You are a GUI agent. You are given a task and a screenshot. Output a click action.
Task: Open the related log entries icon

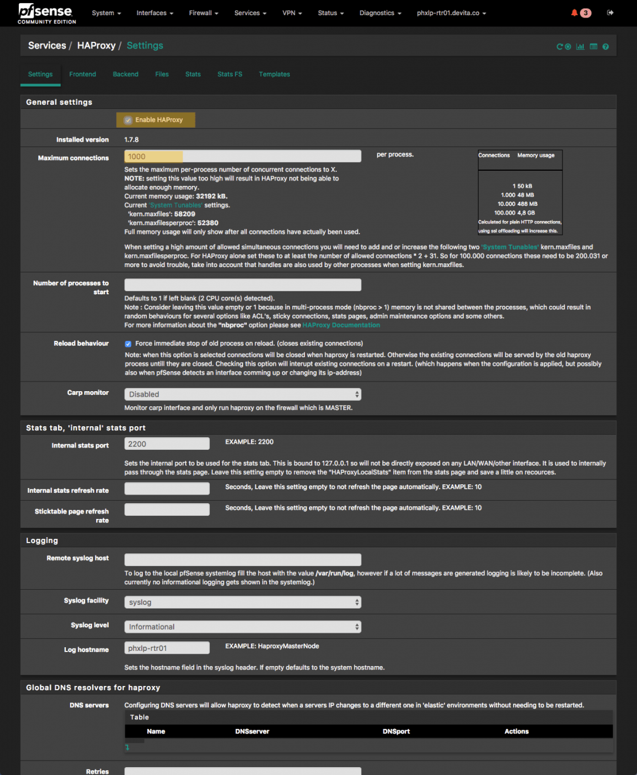point(593,47)
